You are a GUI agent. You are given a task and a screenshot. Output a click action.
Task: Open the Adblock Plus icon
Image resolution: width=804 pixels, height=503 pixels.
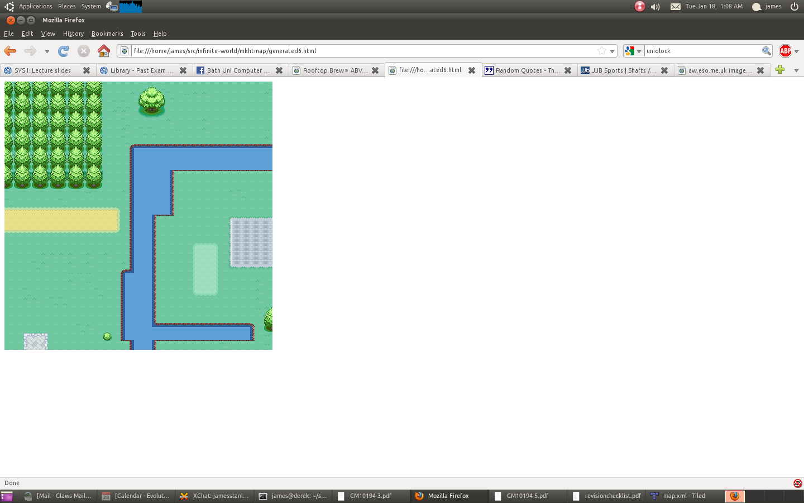point(785,51)
